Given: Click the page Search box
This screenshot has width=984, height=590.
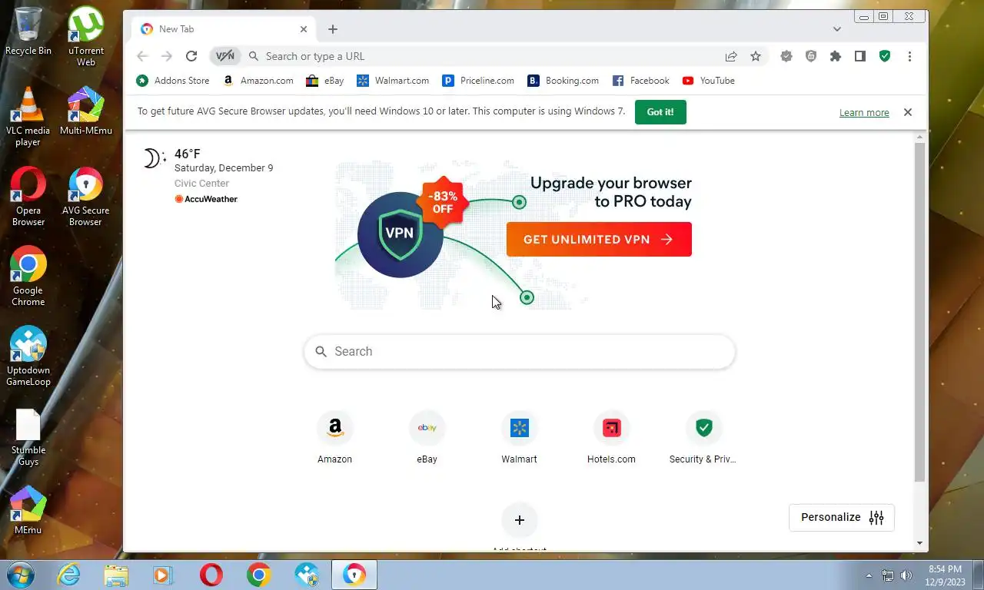Looking at the screenshot, I should [x=520, y=352].
